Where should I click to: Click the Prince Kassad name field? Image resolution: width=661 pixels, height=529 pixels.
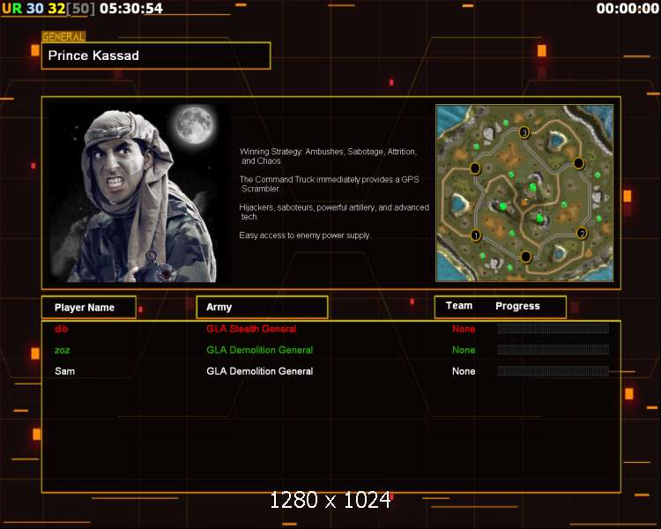(156, 56)
